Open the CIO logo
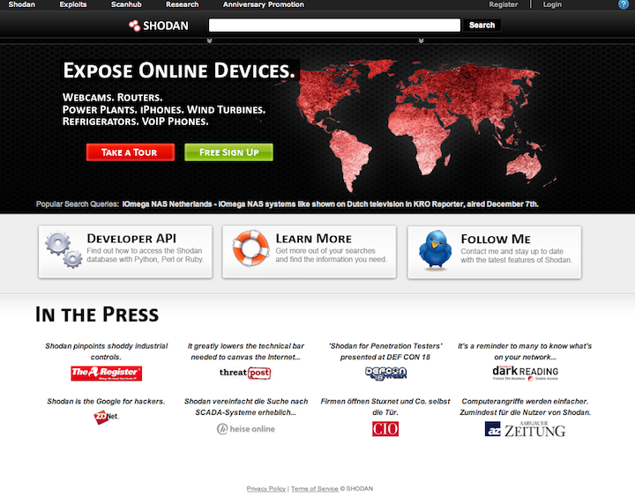 click(x=385, y=429)
